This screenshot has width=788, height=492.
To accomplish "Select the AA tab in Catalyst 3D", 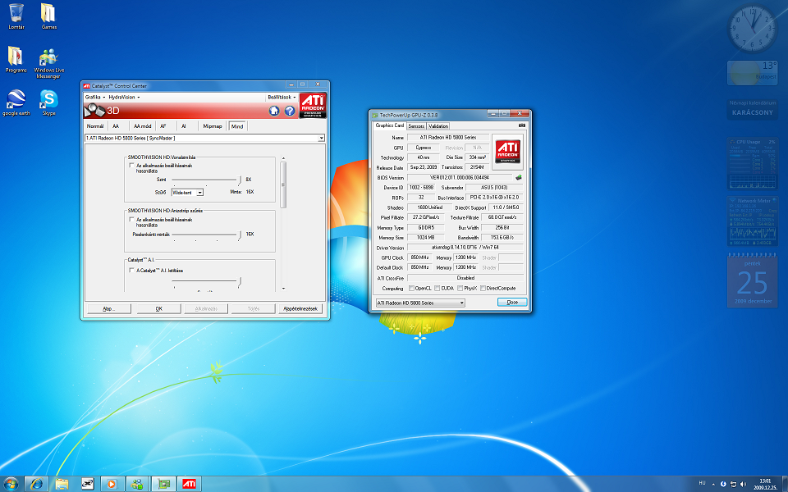I will (x=116, y=126).
